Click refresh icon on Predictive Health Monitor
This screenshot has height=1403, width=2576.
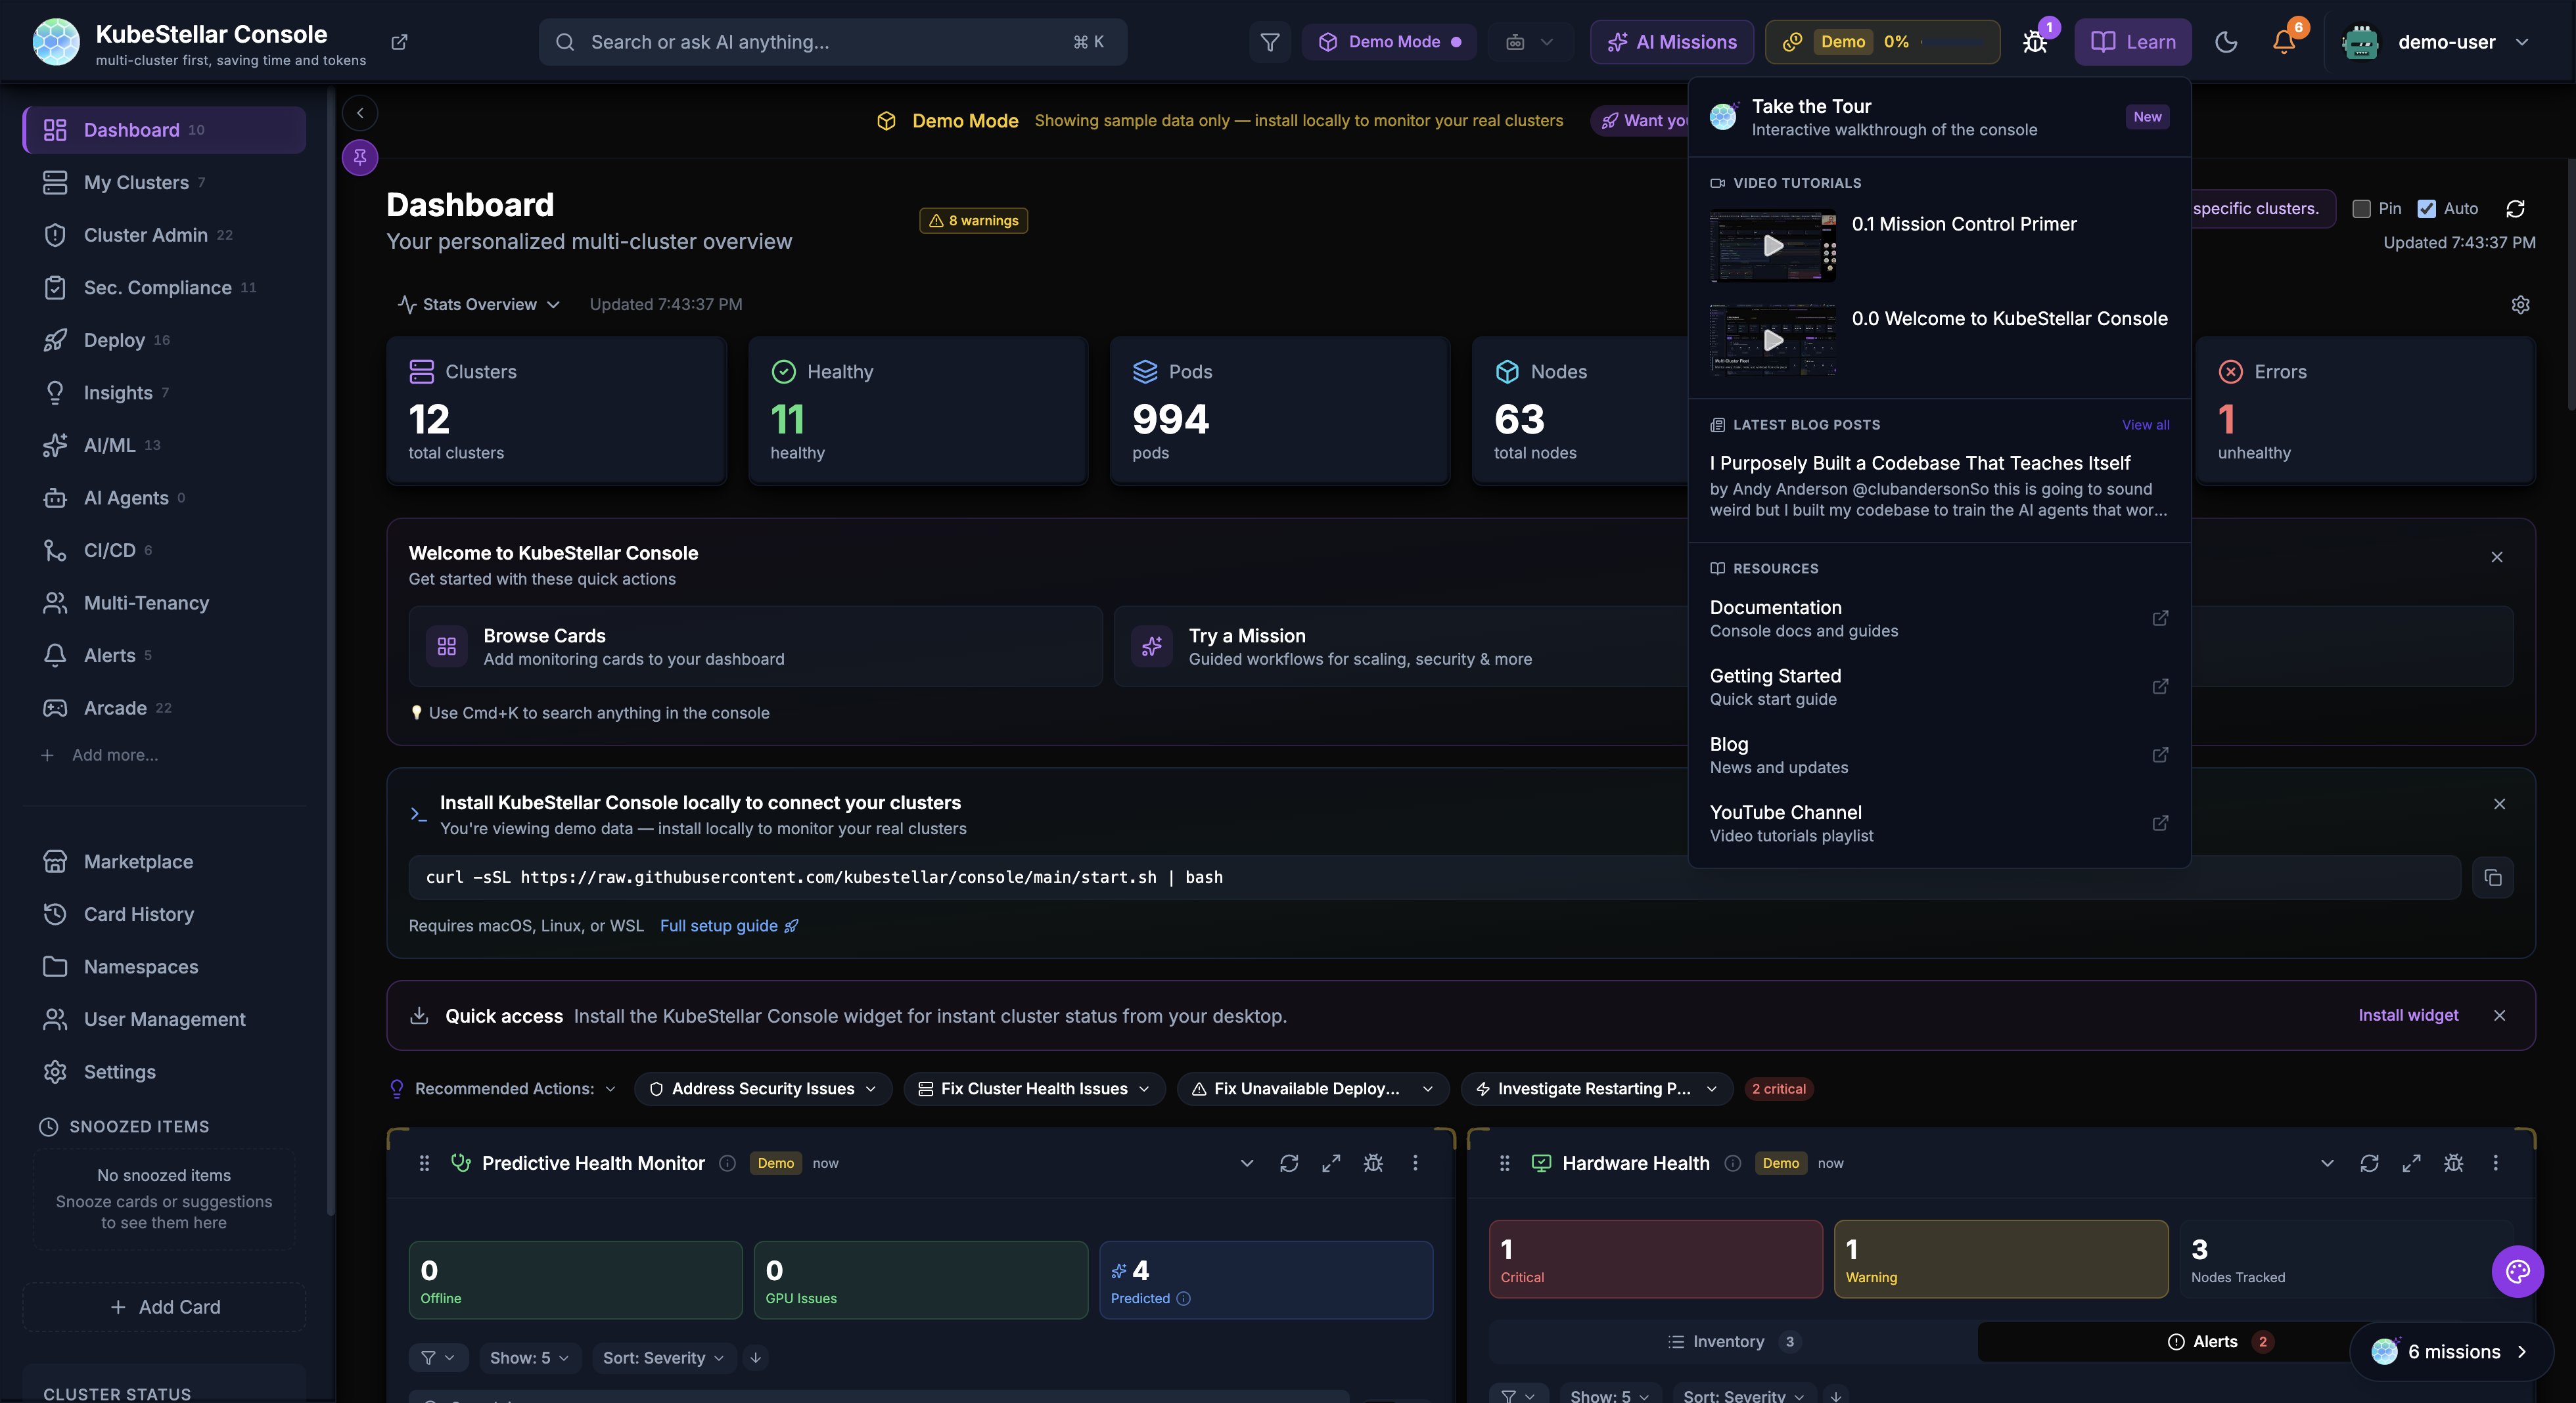[1289, 1163]
